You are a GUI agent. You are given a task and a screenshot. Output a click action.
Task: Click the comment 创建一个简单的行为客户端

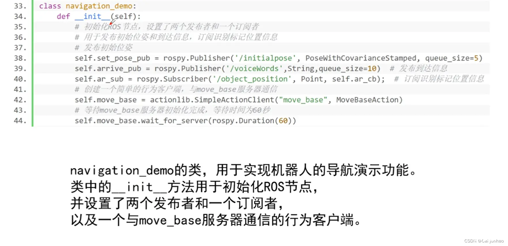176,89
